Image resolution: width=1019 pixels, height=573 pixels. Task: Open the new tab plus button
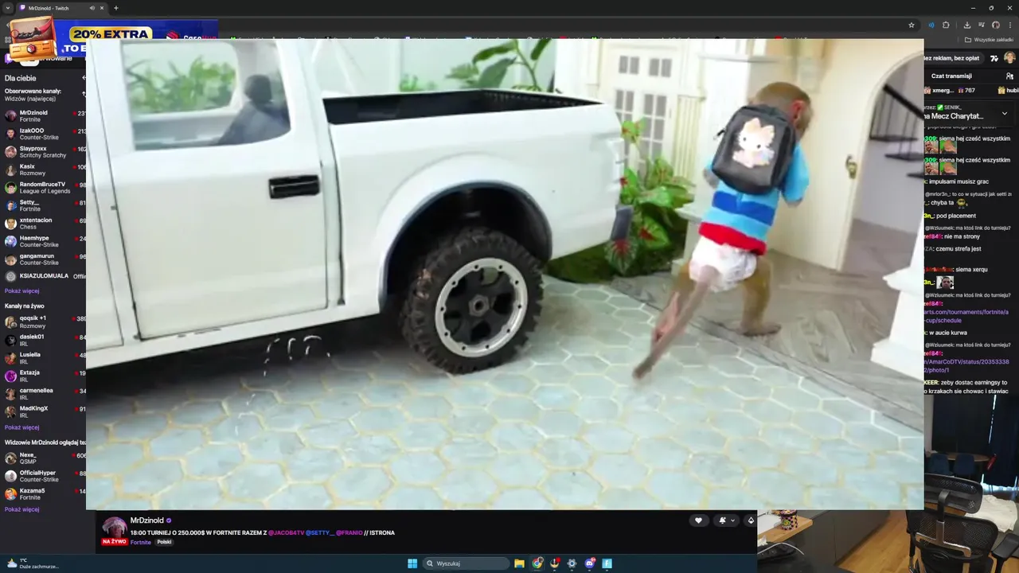tap(116, 8)
